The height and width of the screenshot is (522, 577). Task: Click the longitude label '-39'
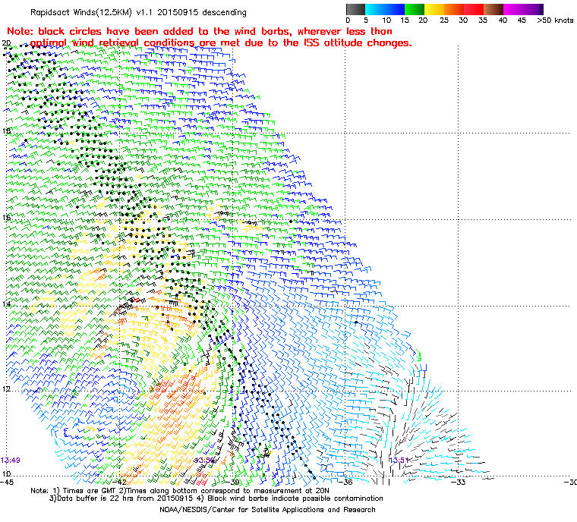click(233, 482)
